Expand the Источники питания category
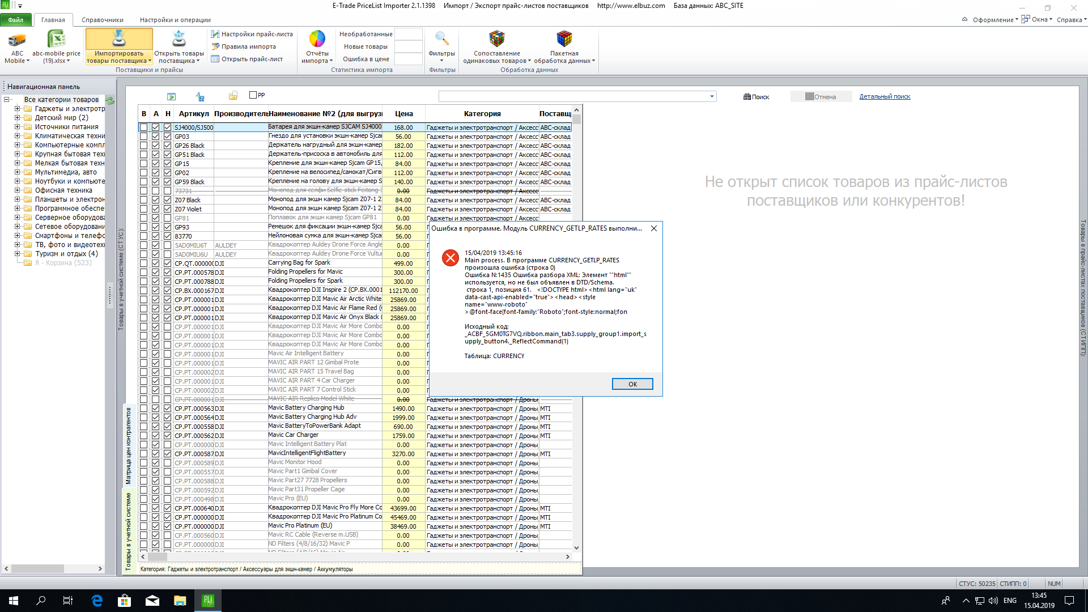 17,127
